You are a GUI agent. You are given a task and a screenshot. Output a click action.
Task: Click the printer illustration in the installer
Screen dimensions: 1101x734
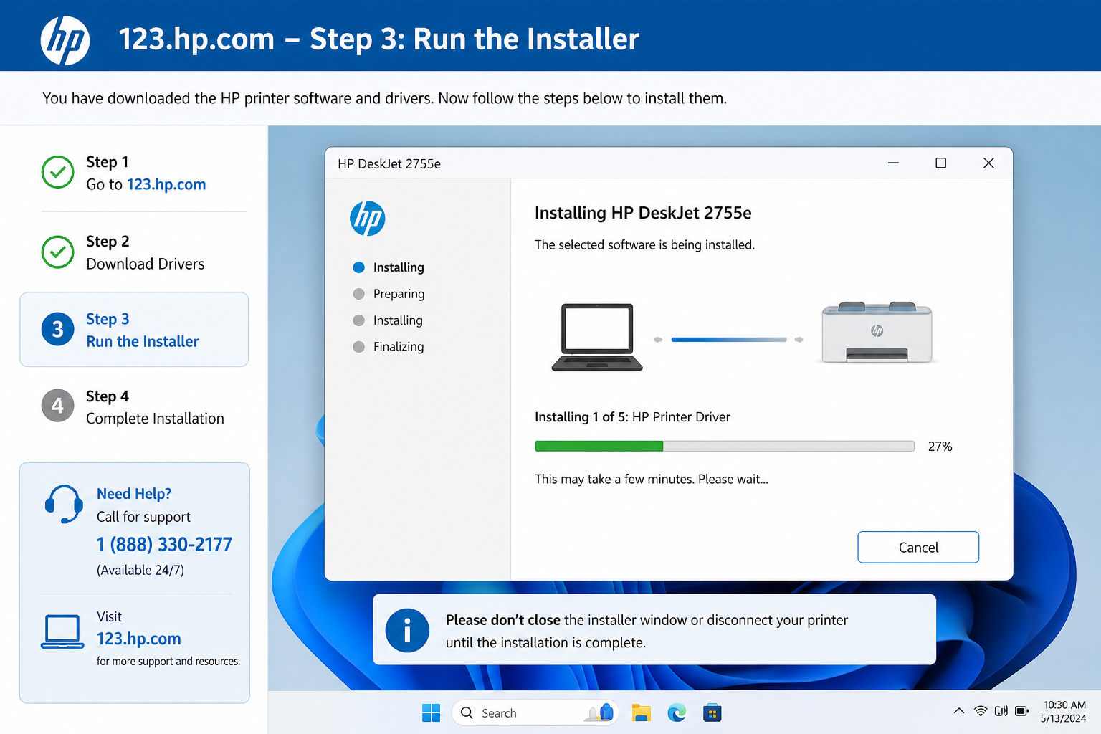coord(877,333)
